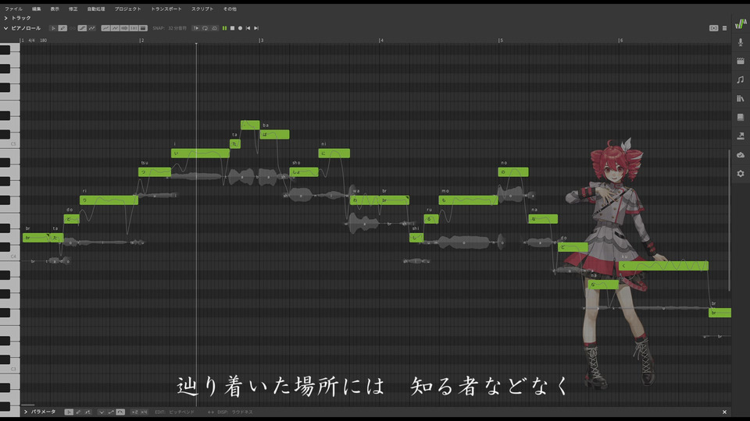The width and height of the screenshot is (750, 421).
Task: Select the pitch line drawing tool
Action: tap(92, 28)
